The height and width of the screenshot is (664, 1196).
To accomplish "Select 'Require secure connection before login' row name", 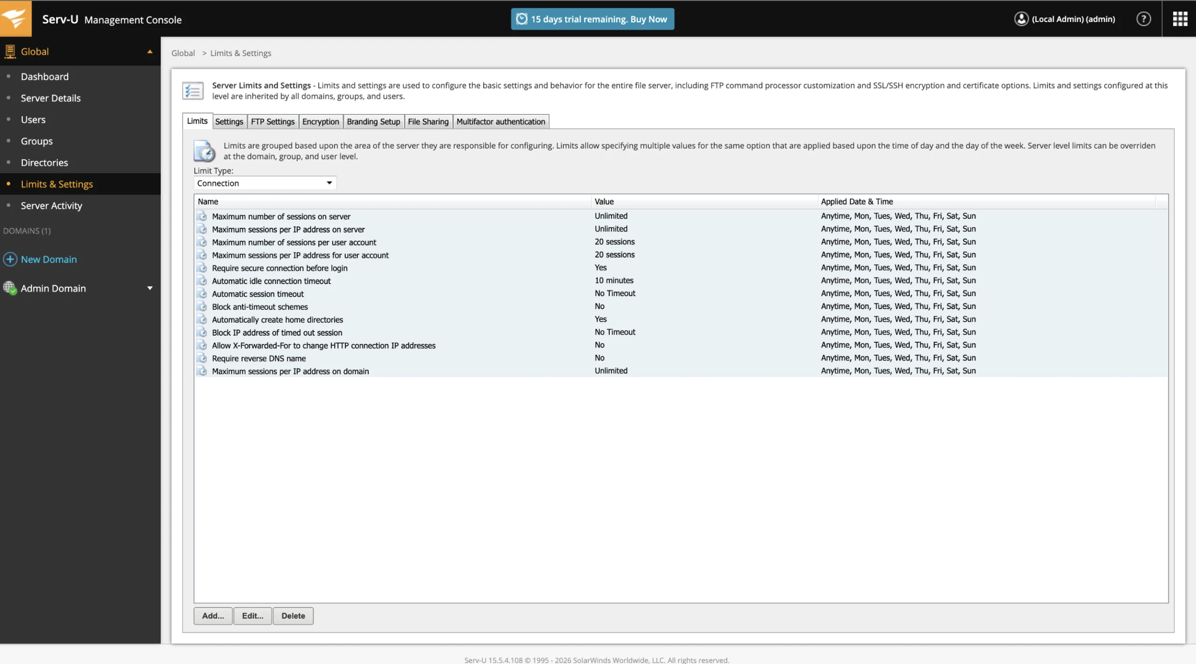I will pyautogui.click(x=279, y=268).
